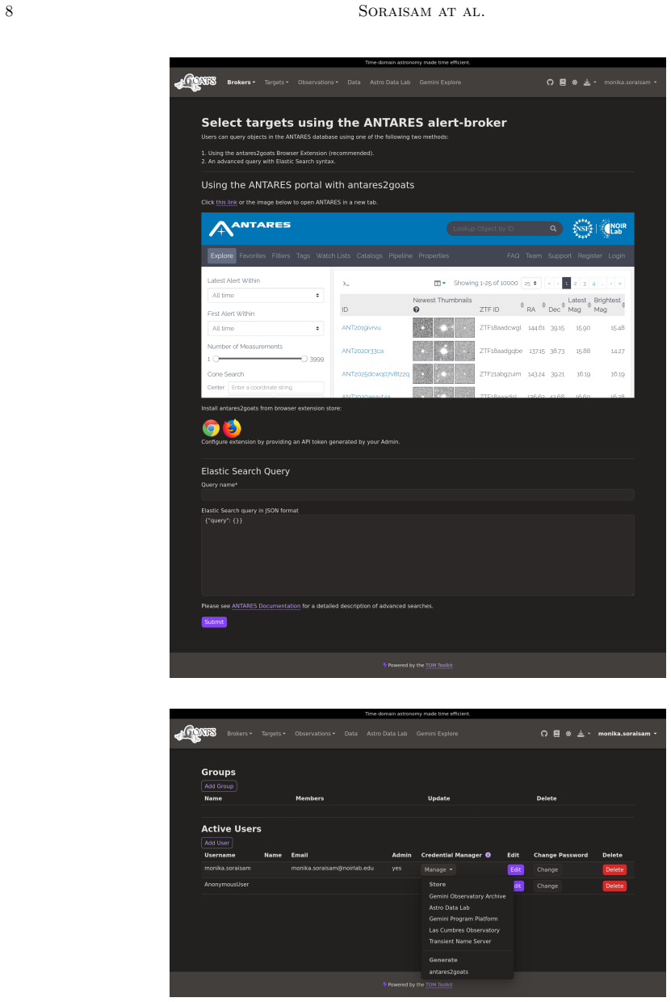Click the Cone Search Center coordinate field
Viewport: 671px width, 1002px height.
point(276,388)
